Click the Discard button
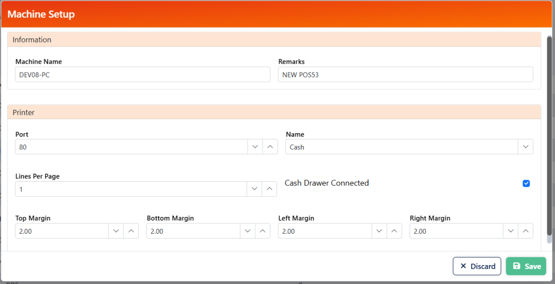This screenshot has width=555, height=284. click(x=477, y=266)
